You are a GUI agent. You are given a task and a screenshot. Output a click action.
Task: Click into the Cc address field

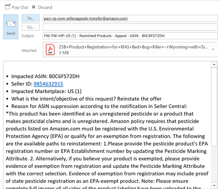pos(130,27)
